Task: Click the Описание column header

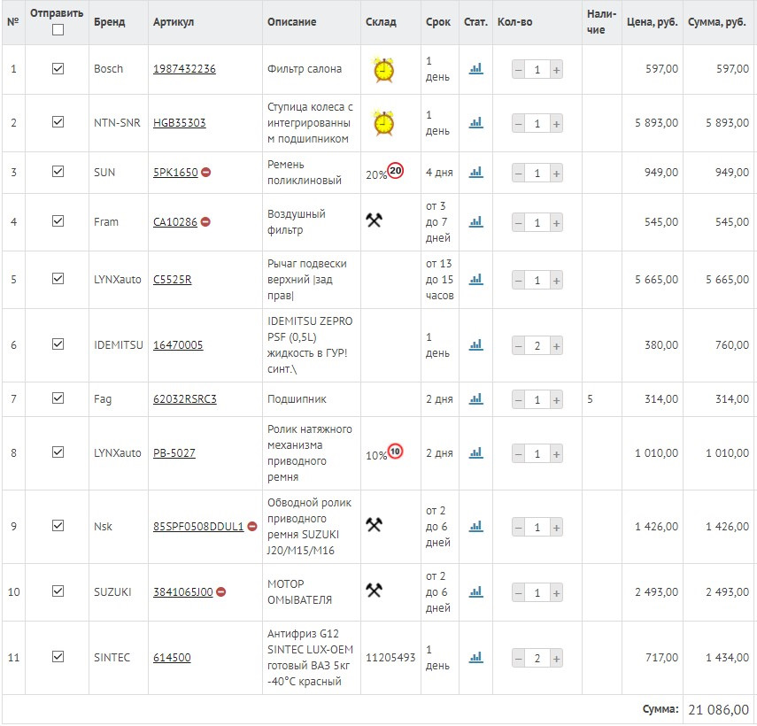Action: (291, 22)
